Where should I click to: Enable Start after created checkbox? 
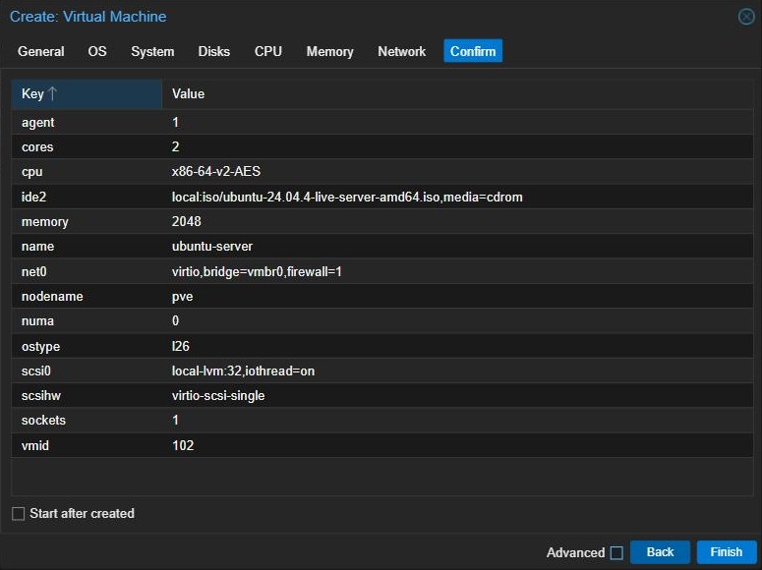(18, 514)
